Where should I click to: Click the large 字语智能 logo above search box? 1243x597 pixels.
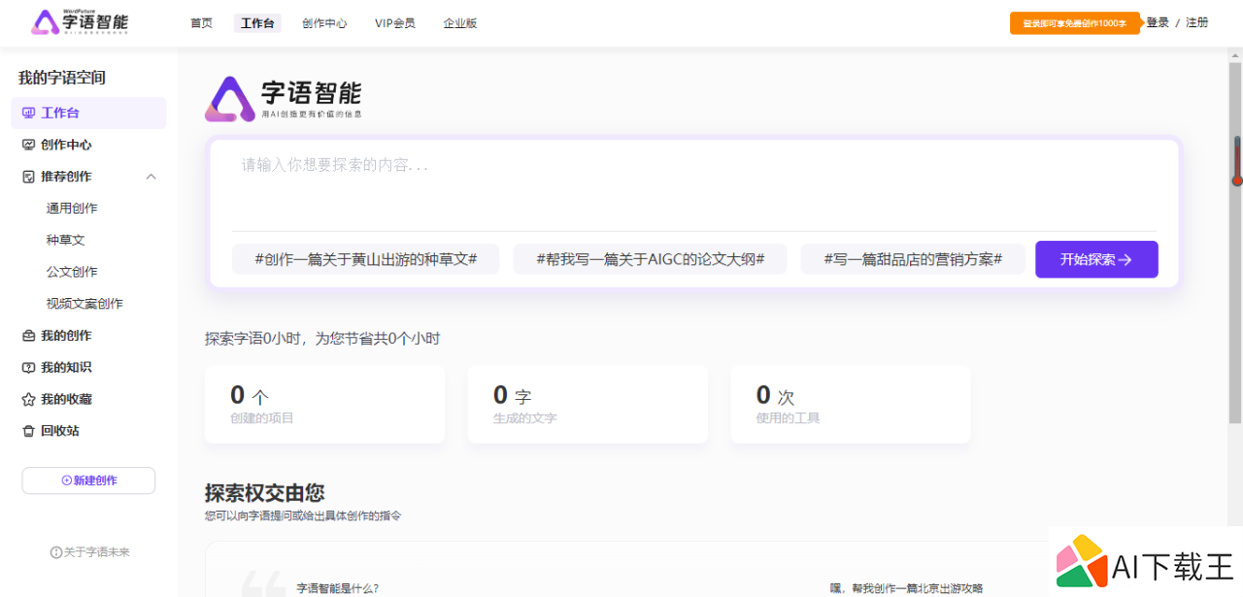tap(284, 99)
